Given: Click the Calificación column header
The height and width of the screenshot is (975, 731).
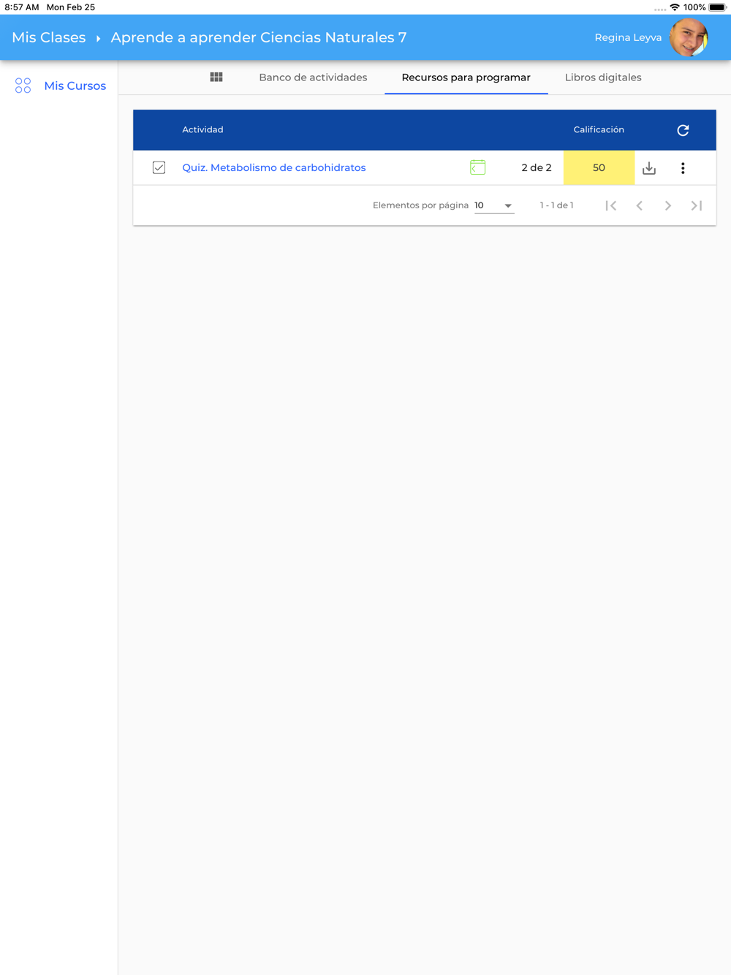Looking at the screenshot, I should (x=599, y=129).
